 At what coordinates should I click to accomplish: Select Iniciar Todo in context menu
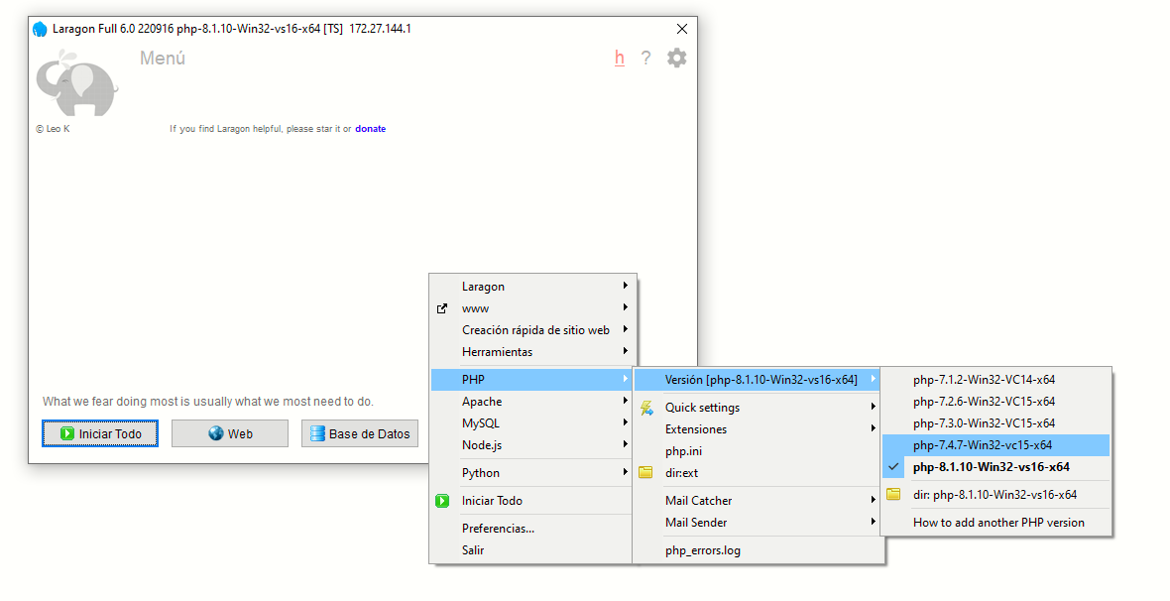pos(492,501)
